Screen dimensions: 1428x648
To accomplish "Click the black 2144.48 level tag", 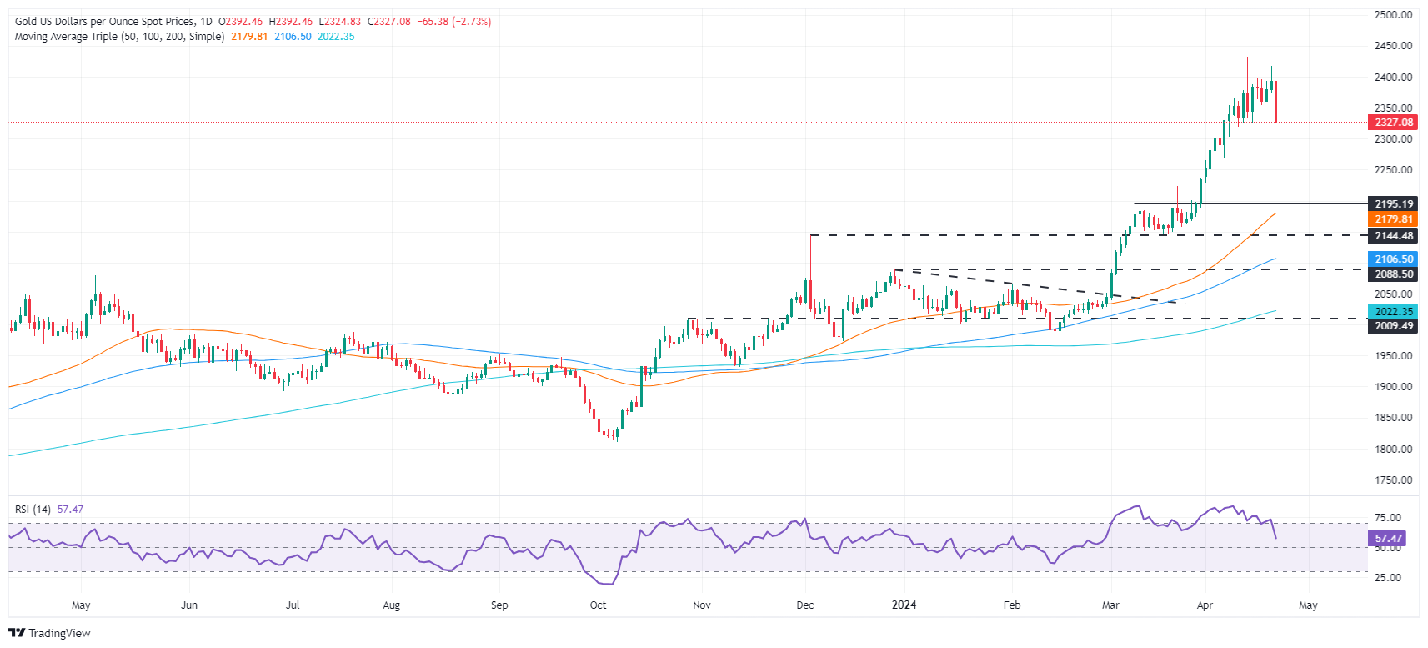I will point(1393,236).
